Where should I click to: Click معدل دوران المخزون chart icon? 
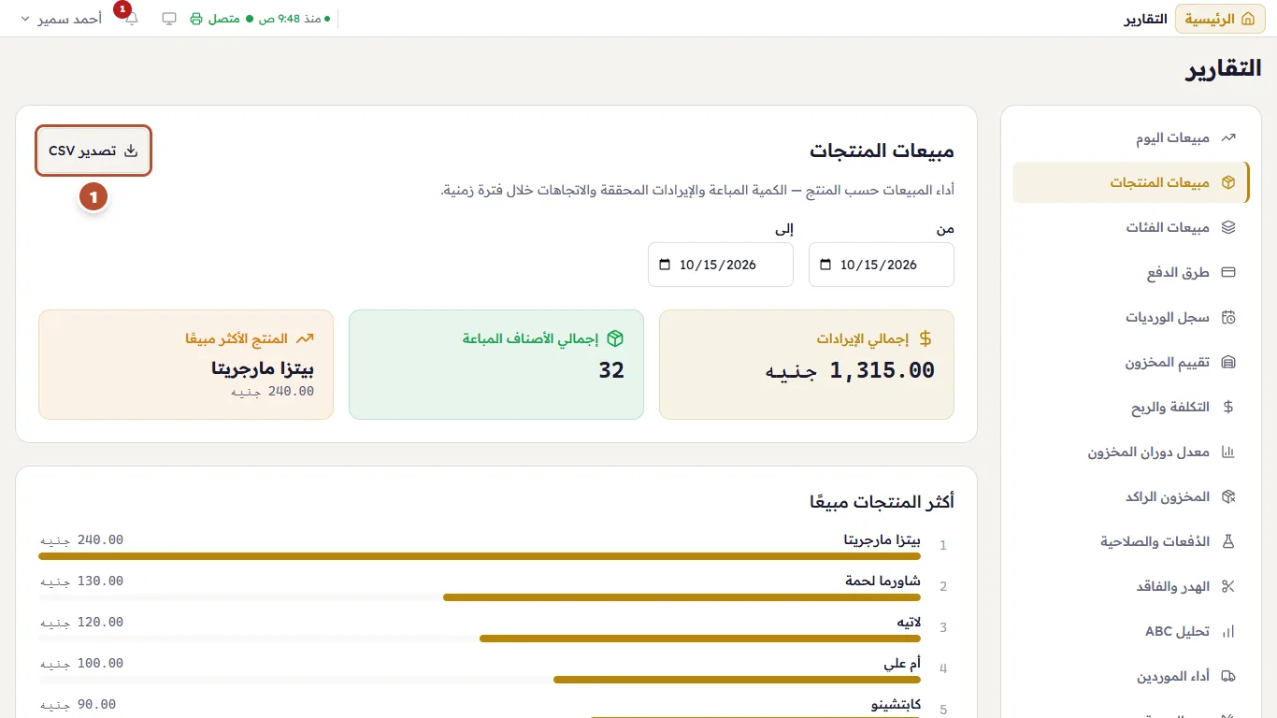(x=1229, y=452)
